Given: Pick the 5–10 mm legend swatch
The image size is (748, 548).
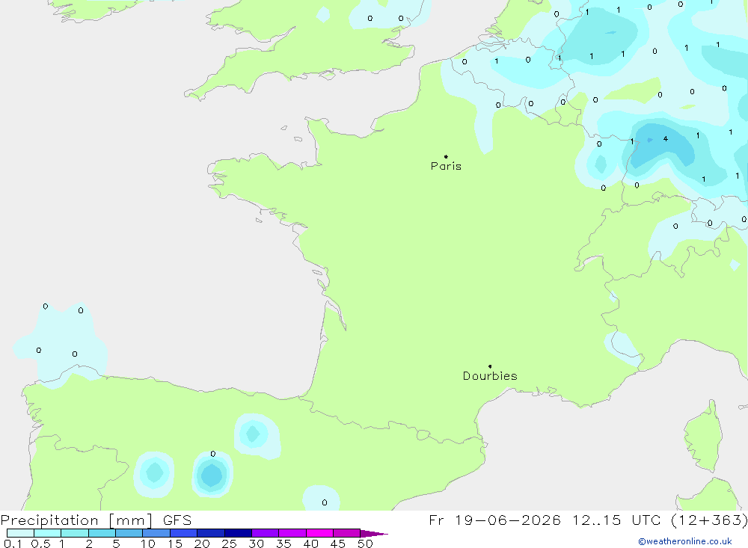Looking at the screenshot, I should click(x=129, y=533).
